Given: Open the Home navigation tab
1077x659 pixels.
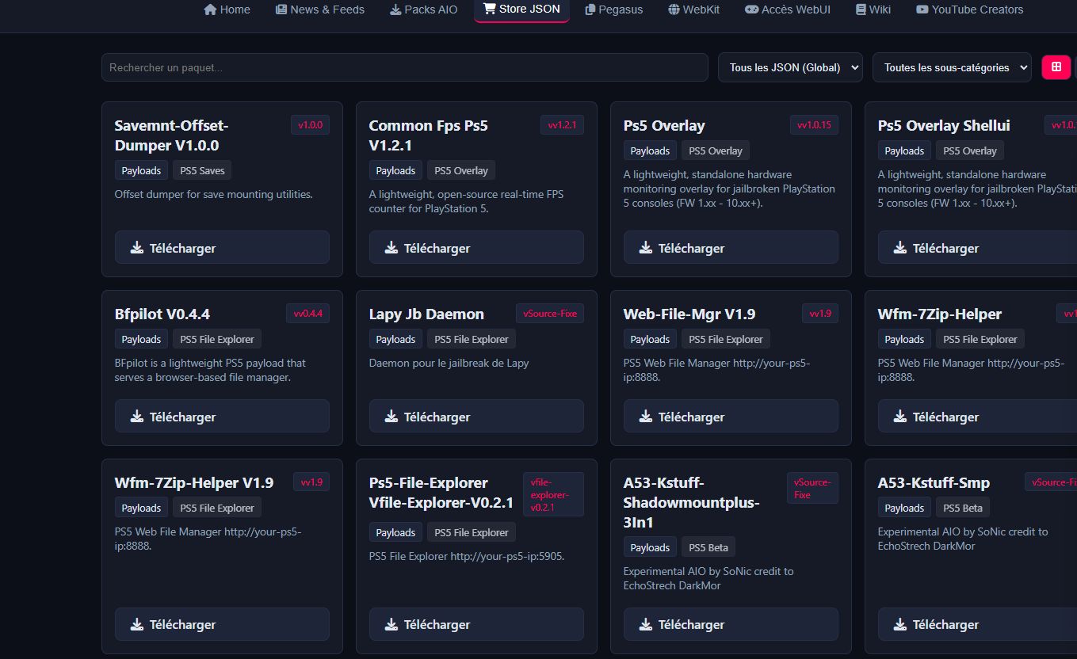Looking at the screenshot, I should click(227, 10).
